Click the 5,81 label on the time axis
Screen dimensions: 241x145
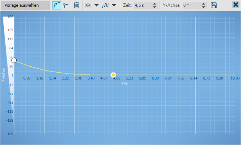coord(142,78)
